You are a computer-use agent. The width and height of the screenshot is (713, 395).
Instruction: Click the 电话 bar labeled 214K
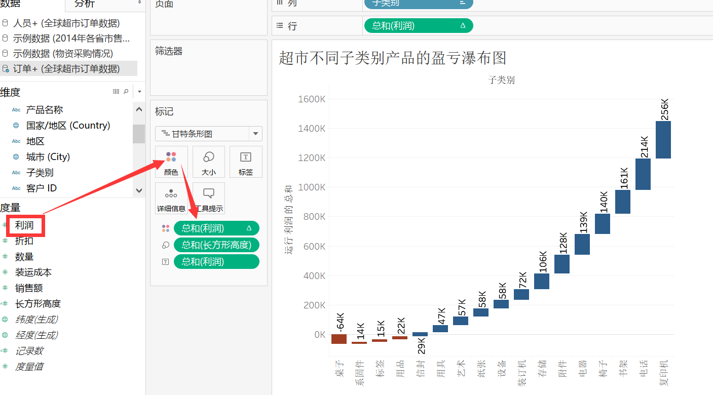[643, 174]
